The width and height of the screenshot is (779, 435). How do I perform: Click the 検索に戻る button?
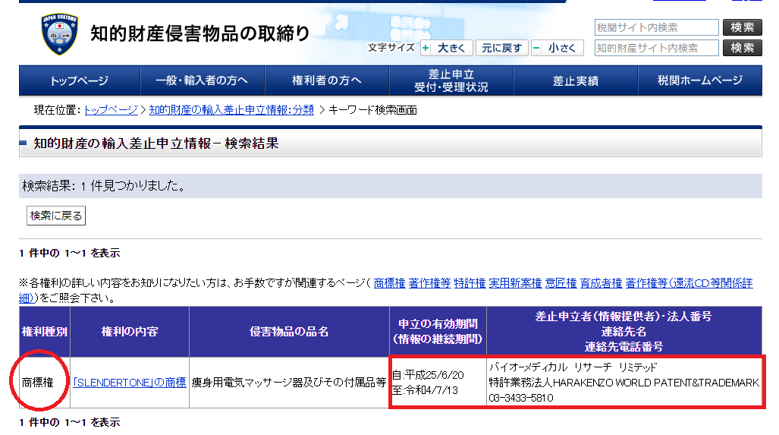pos(56,216)
